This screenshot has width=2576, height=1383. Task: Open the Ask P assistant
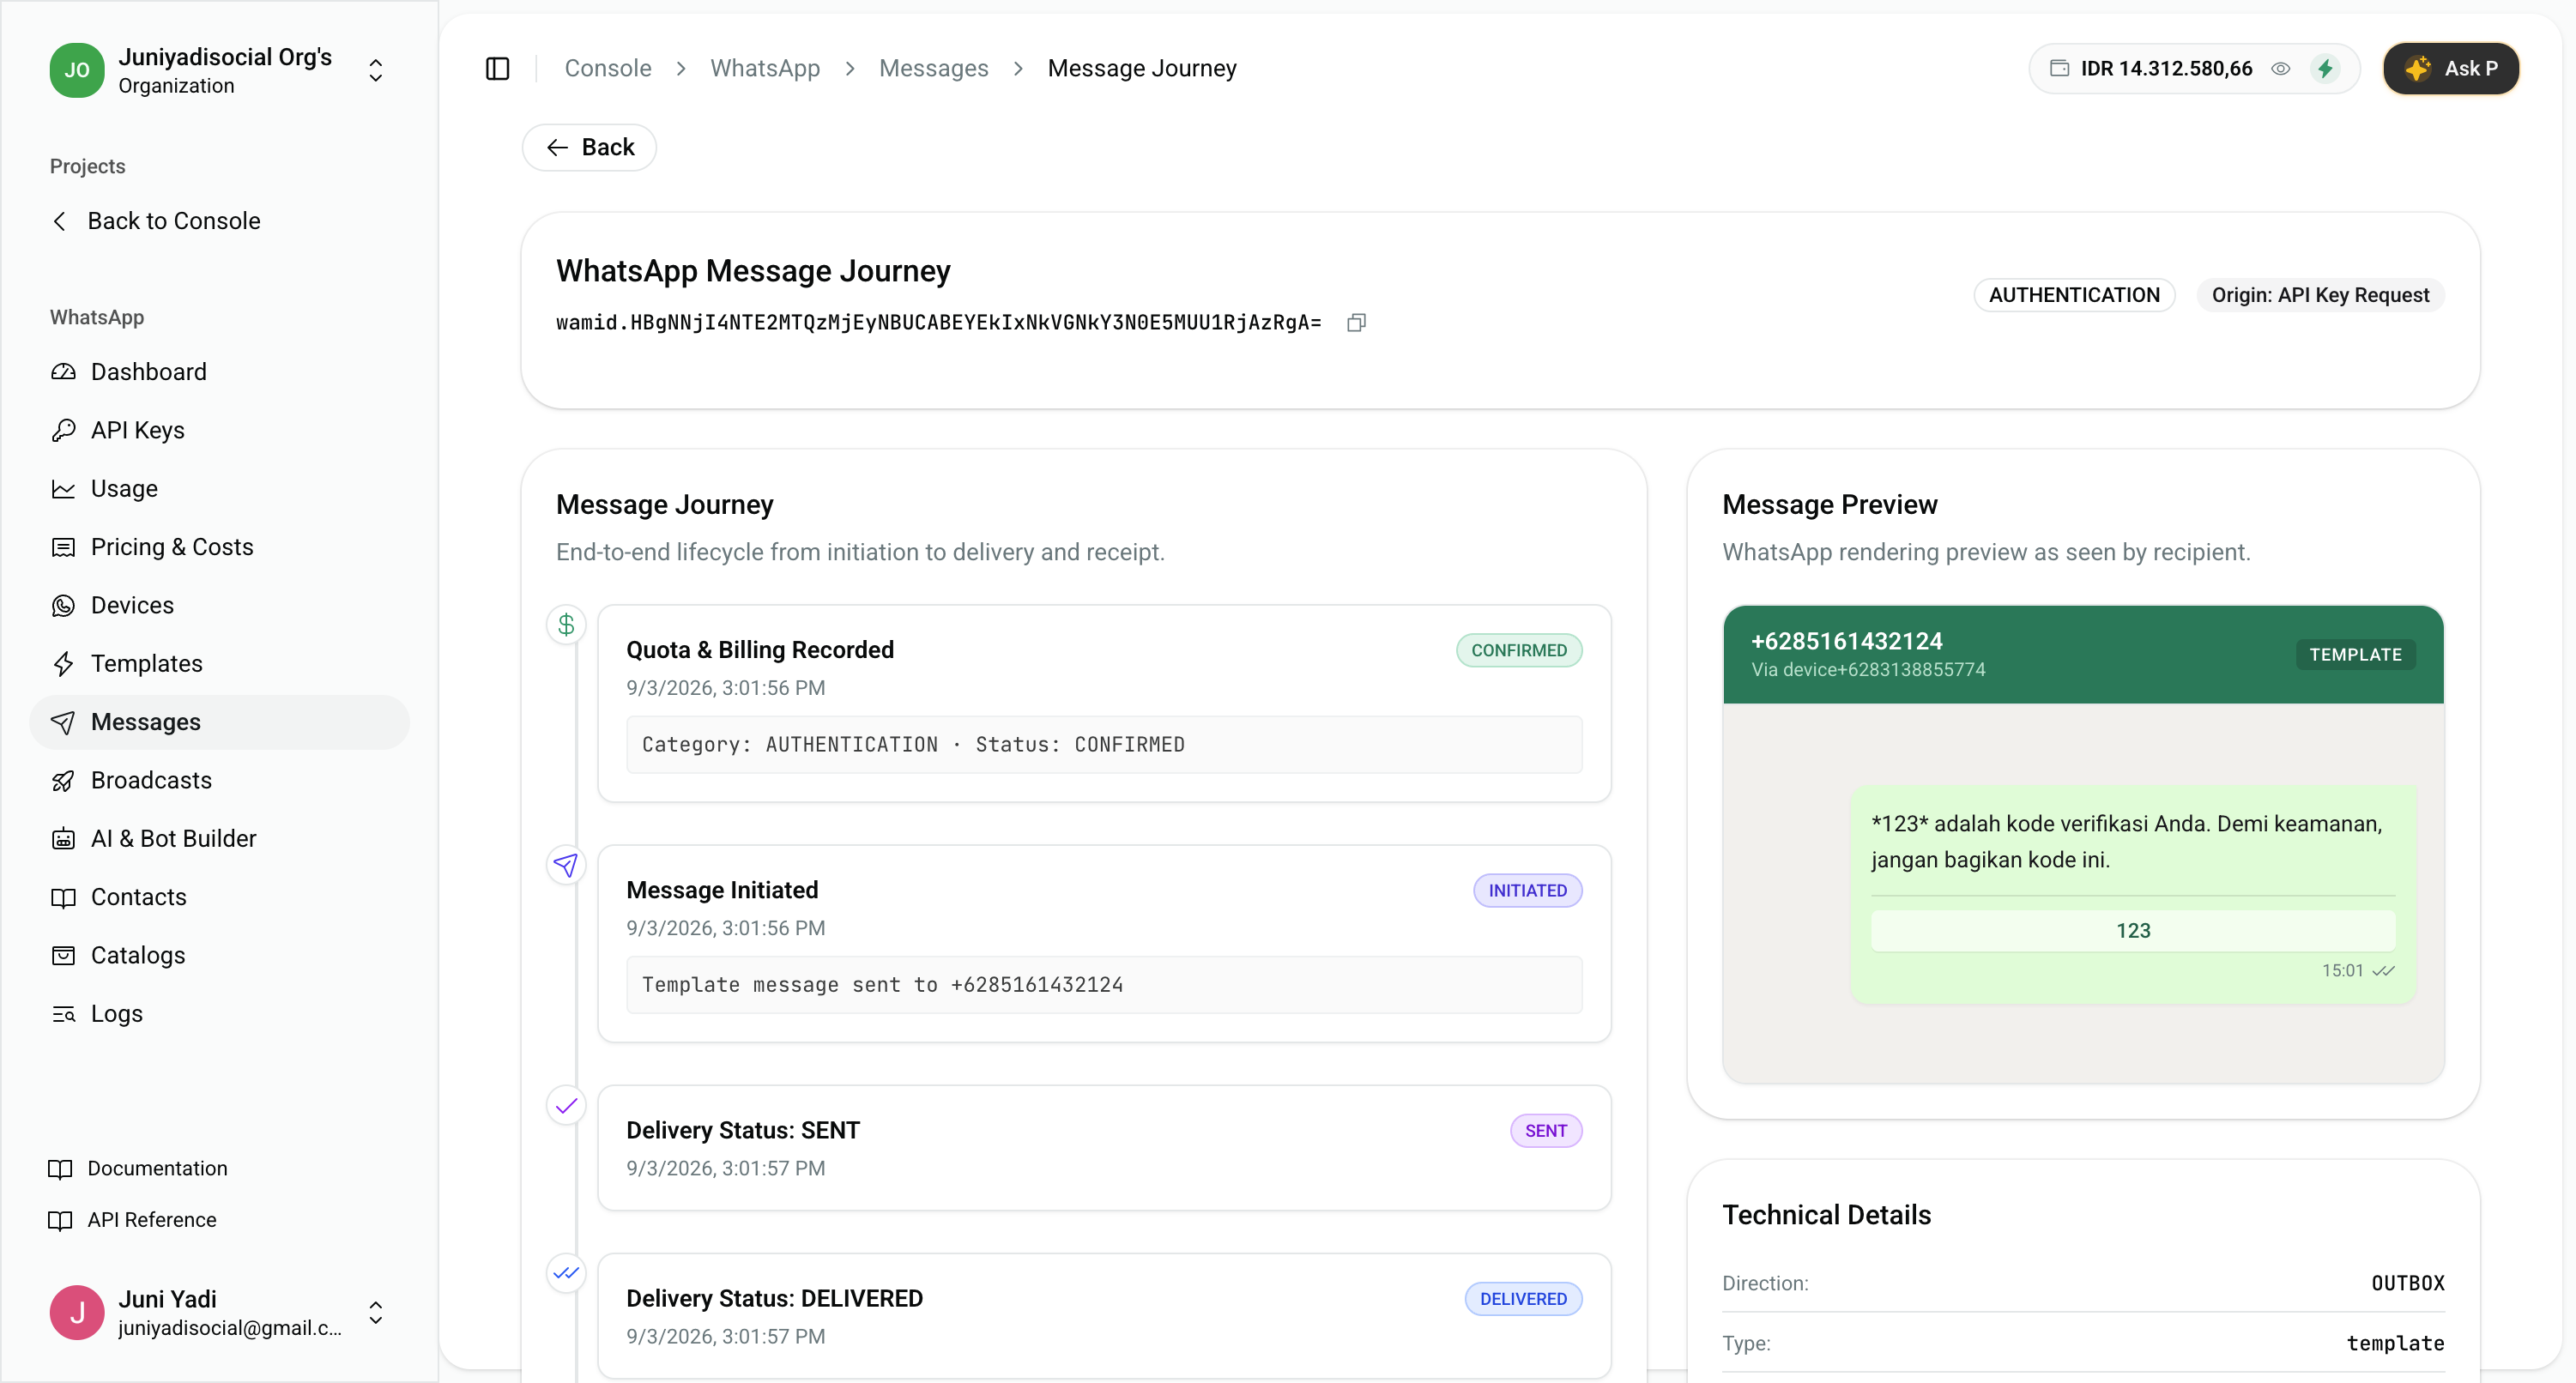point(2450,68)
